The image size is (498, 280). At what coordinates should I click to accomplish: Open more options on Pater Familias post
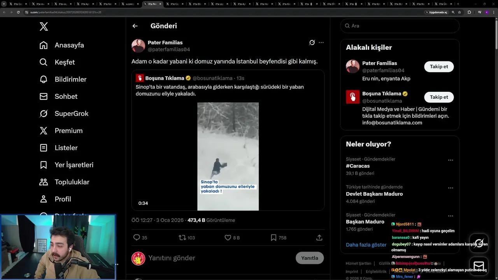[321, 42]
